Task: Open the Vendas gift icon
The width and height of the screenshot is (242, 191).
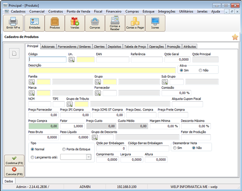Action: coord(75,23)
